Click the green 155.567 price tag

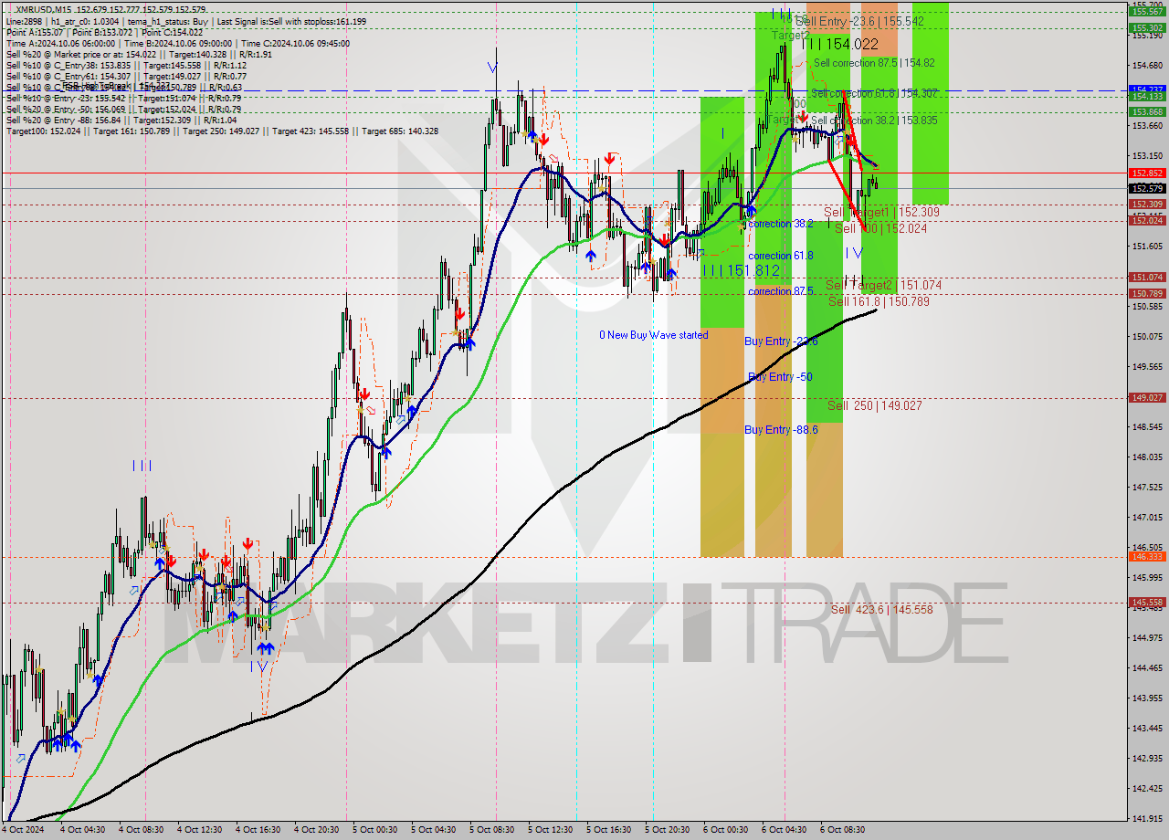(x=1148, y=12)
